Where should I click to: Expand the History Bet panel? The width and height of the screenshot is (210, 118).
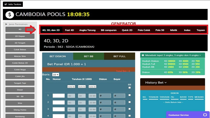click(156, 83)
